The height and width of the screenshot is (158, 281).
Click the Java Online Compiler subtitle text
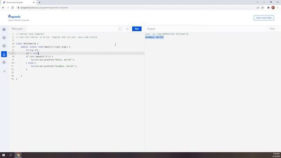(18, 20)
